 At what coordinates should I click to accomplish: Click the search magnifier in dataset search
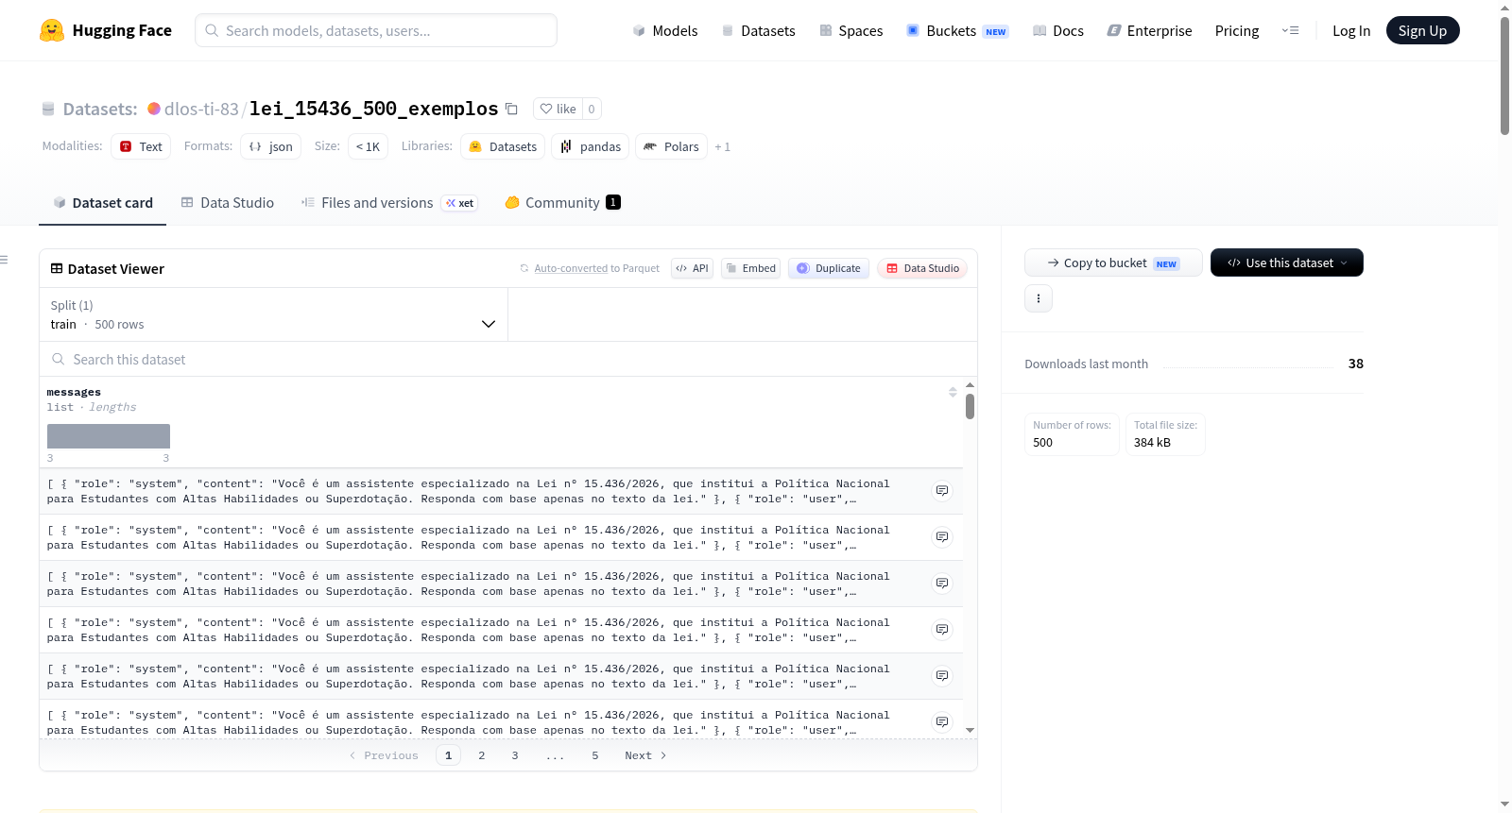pos(59,360)
